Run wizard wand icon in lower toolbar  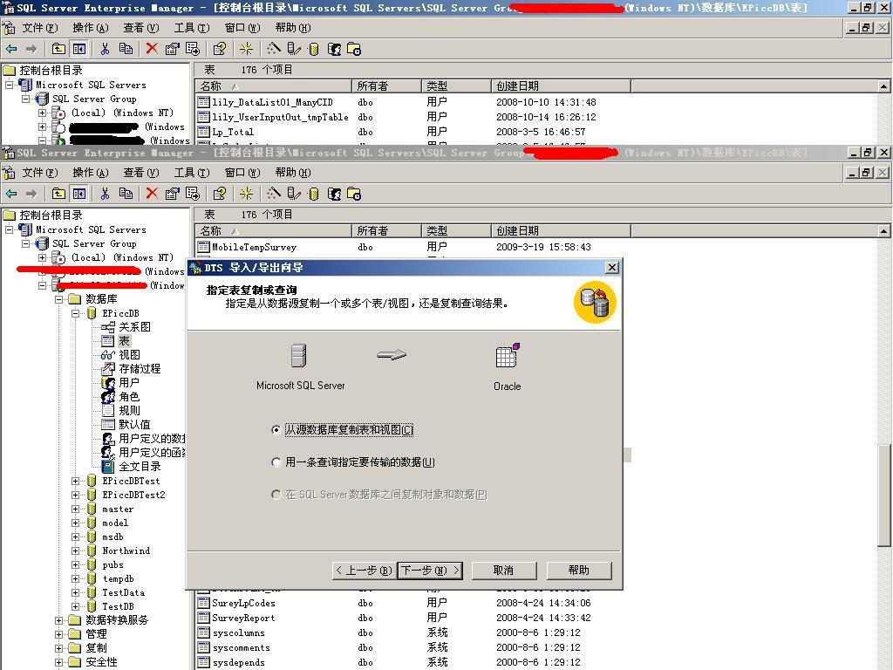(x=274, y=194)
